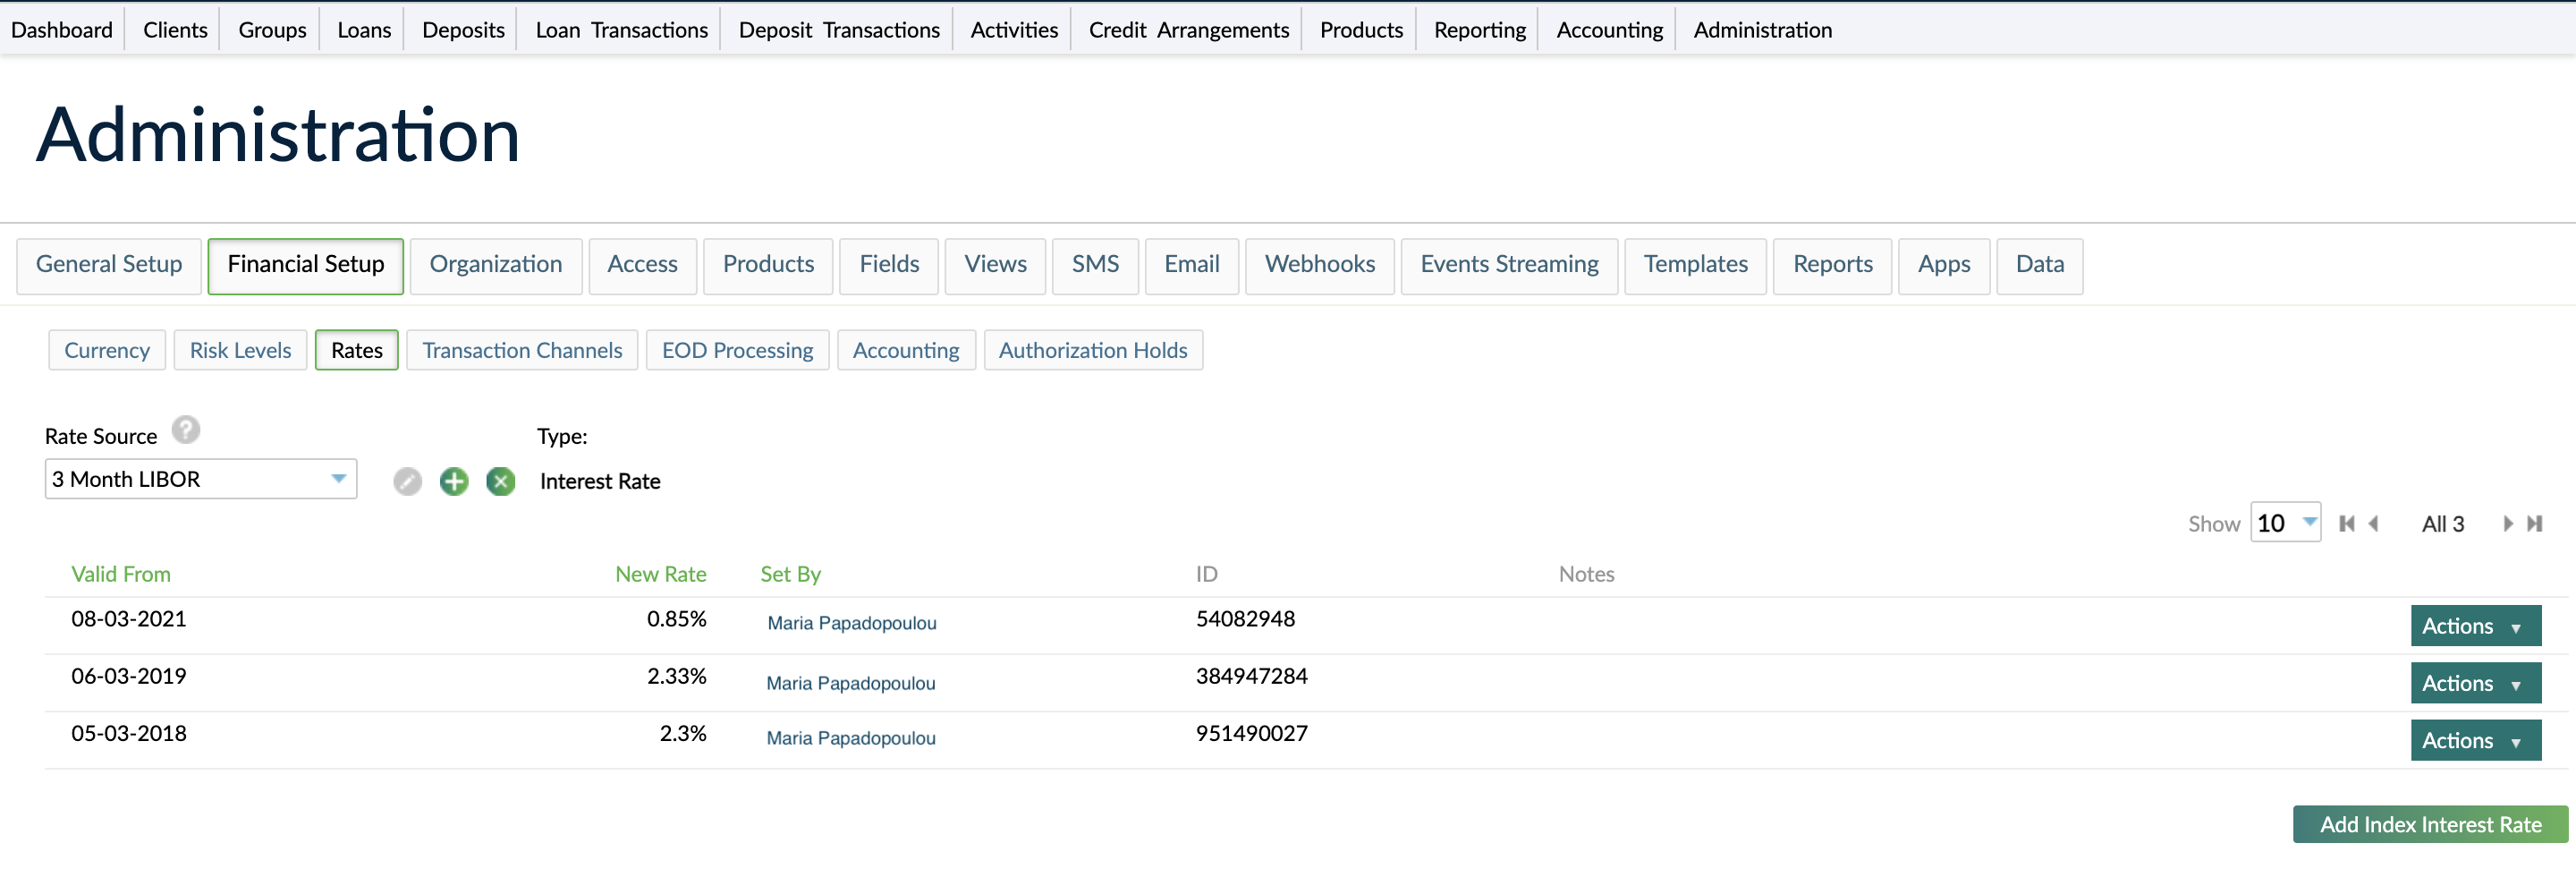Go to the first page of results
The height and width of the screenshot is (886, 2576).
(x=2346, y=524)
